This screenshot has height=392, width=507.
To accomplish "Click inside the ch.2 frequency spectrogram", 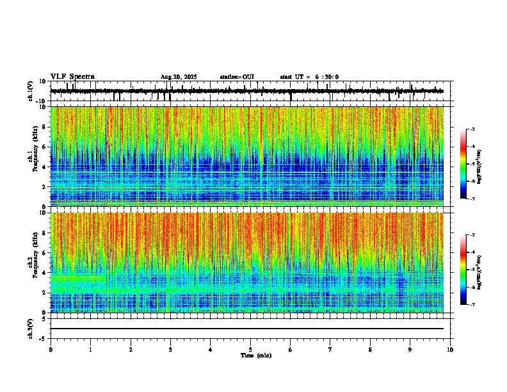I will pos(247,263).
